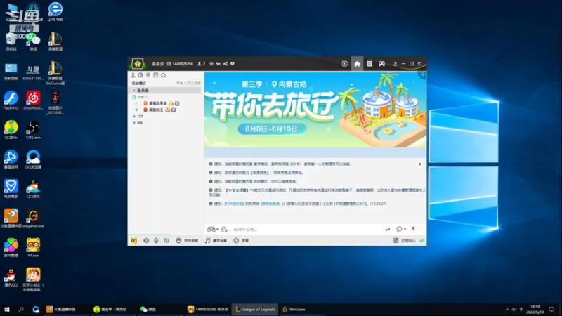562x316 pixels.
Task: Select the cloudmusic desktop icon
Action: [33, 100]
